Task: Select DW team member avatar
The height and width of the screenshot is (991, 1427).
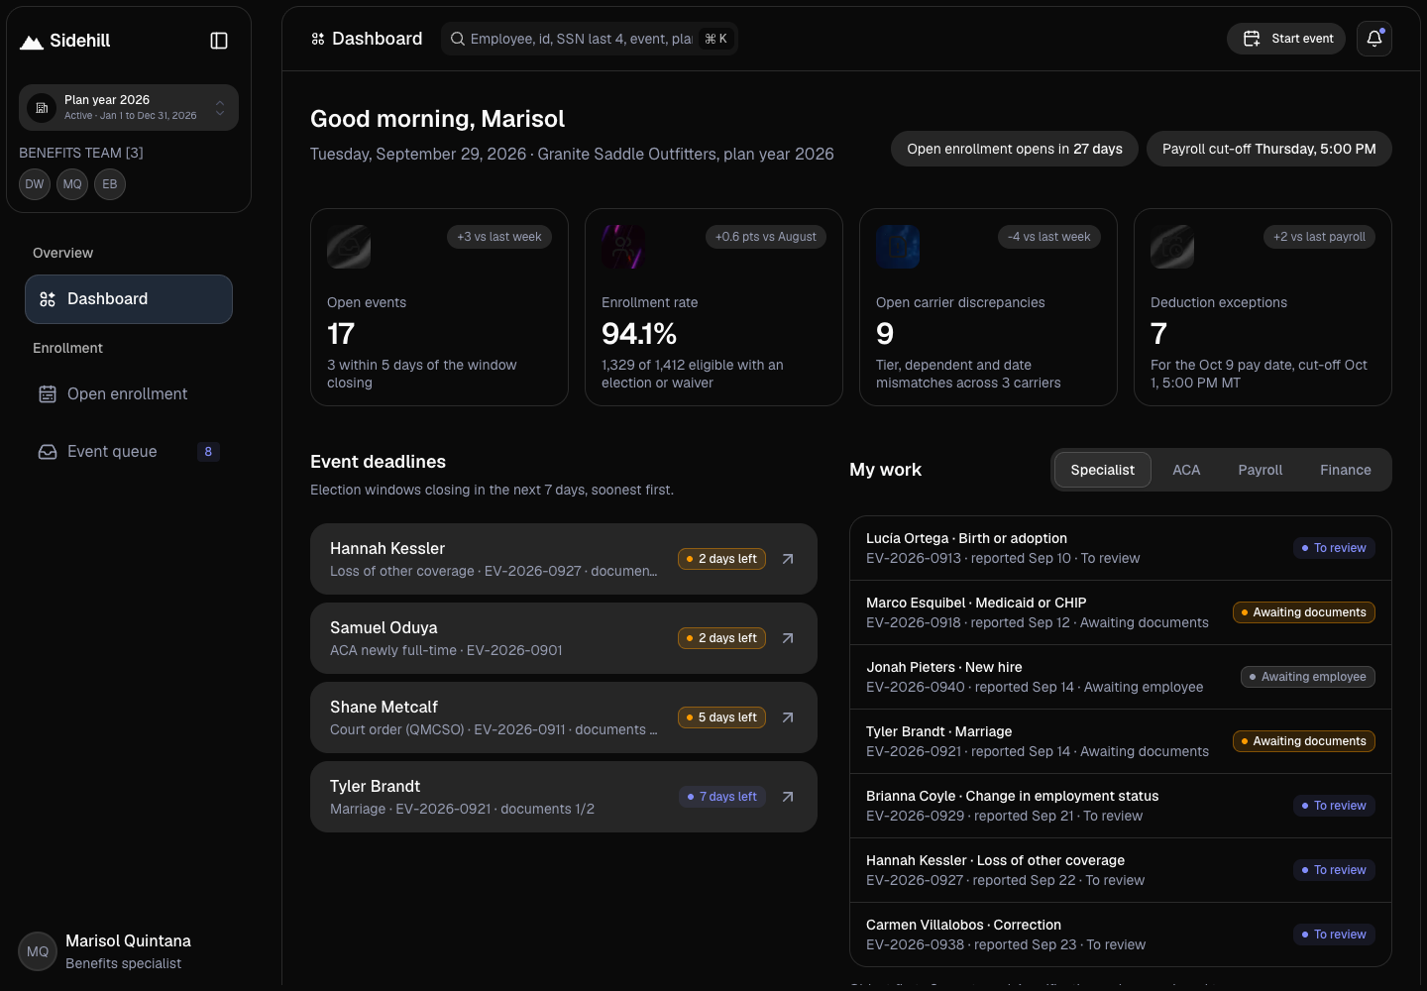Action: tap(35, 184)
